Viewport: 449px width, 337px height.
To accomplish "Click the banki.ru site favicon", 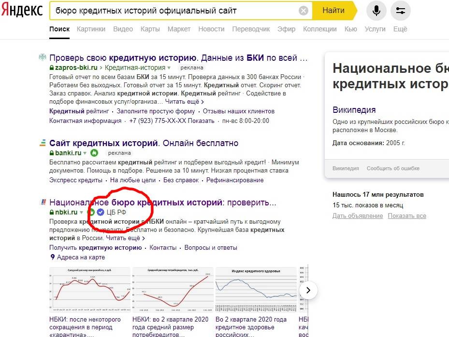I will point(43,143).
